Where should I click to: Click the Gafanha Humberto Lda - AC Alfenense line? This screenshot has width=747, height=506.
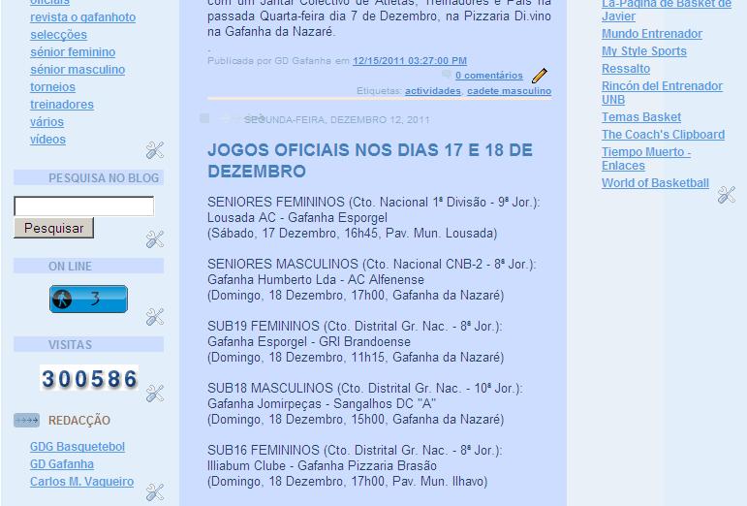click(x=316, y=280)
